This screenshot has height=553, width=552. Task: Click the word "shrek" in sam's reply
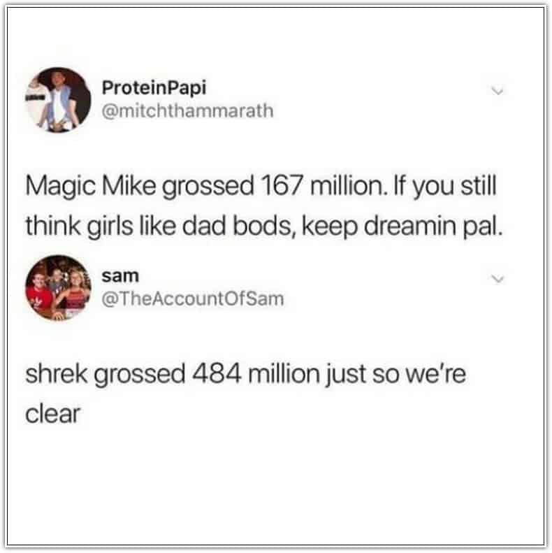pyautogui.click(x=57, y=374)
